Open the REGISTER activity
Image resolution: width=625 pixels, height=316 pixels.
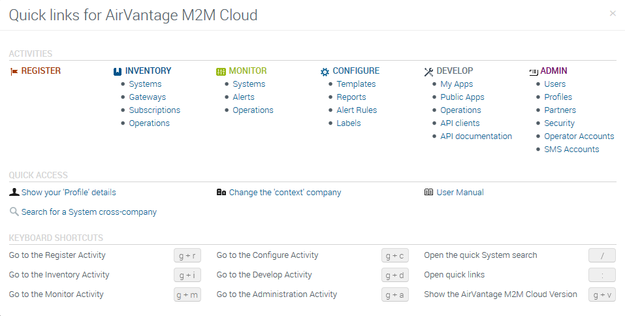click(x=41, y=71)
